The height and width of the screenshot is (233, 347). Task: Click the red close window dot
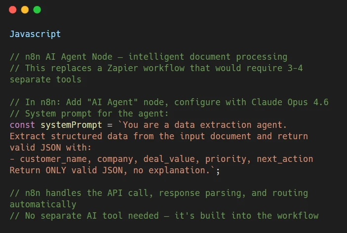(x=12, y=10)
